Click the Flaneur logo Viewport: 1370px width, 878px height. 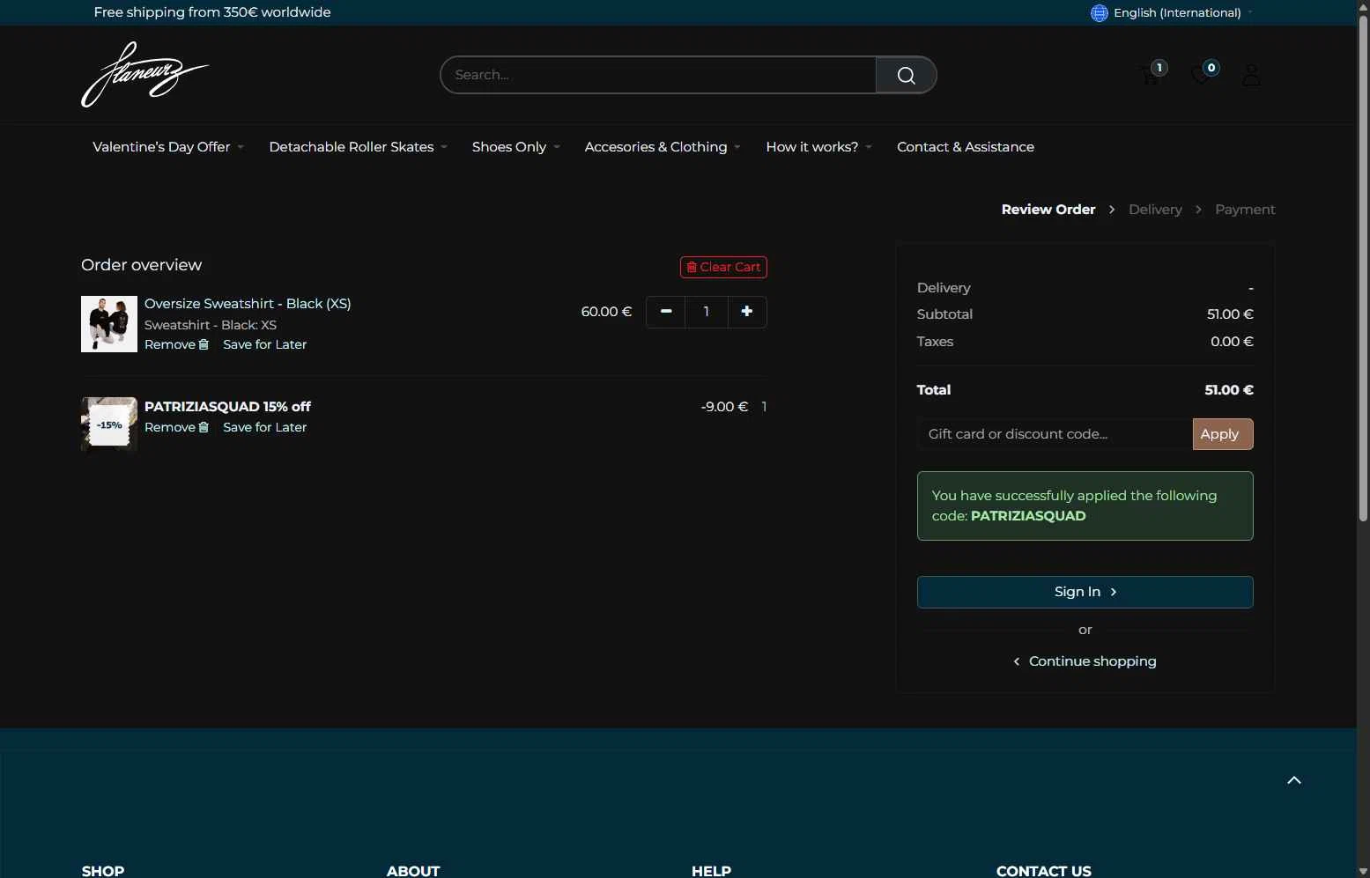(144, 75)
